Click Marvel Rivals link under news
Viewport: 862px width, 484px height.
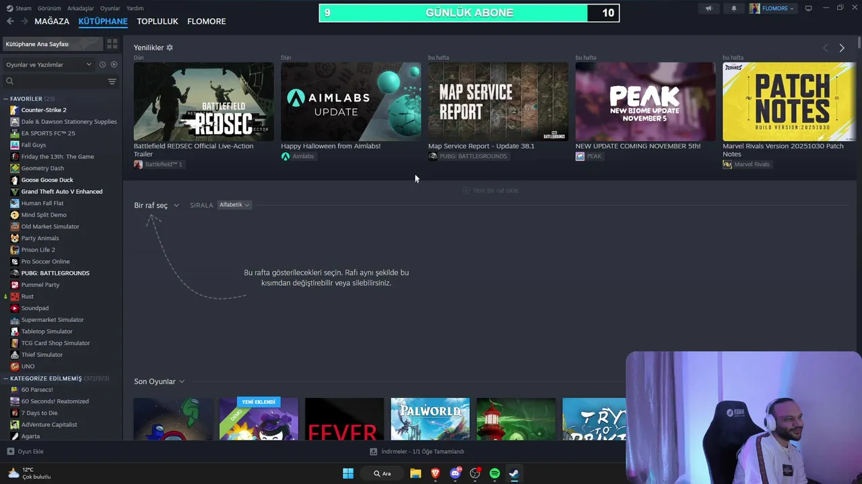(x=752, y=164)
